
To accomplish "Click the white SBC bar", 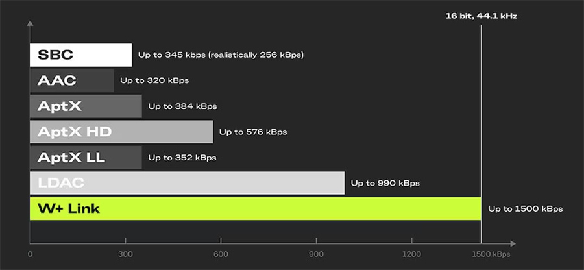I will (x=81, y=55).
